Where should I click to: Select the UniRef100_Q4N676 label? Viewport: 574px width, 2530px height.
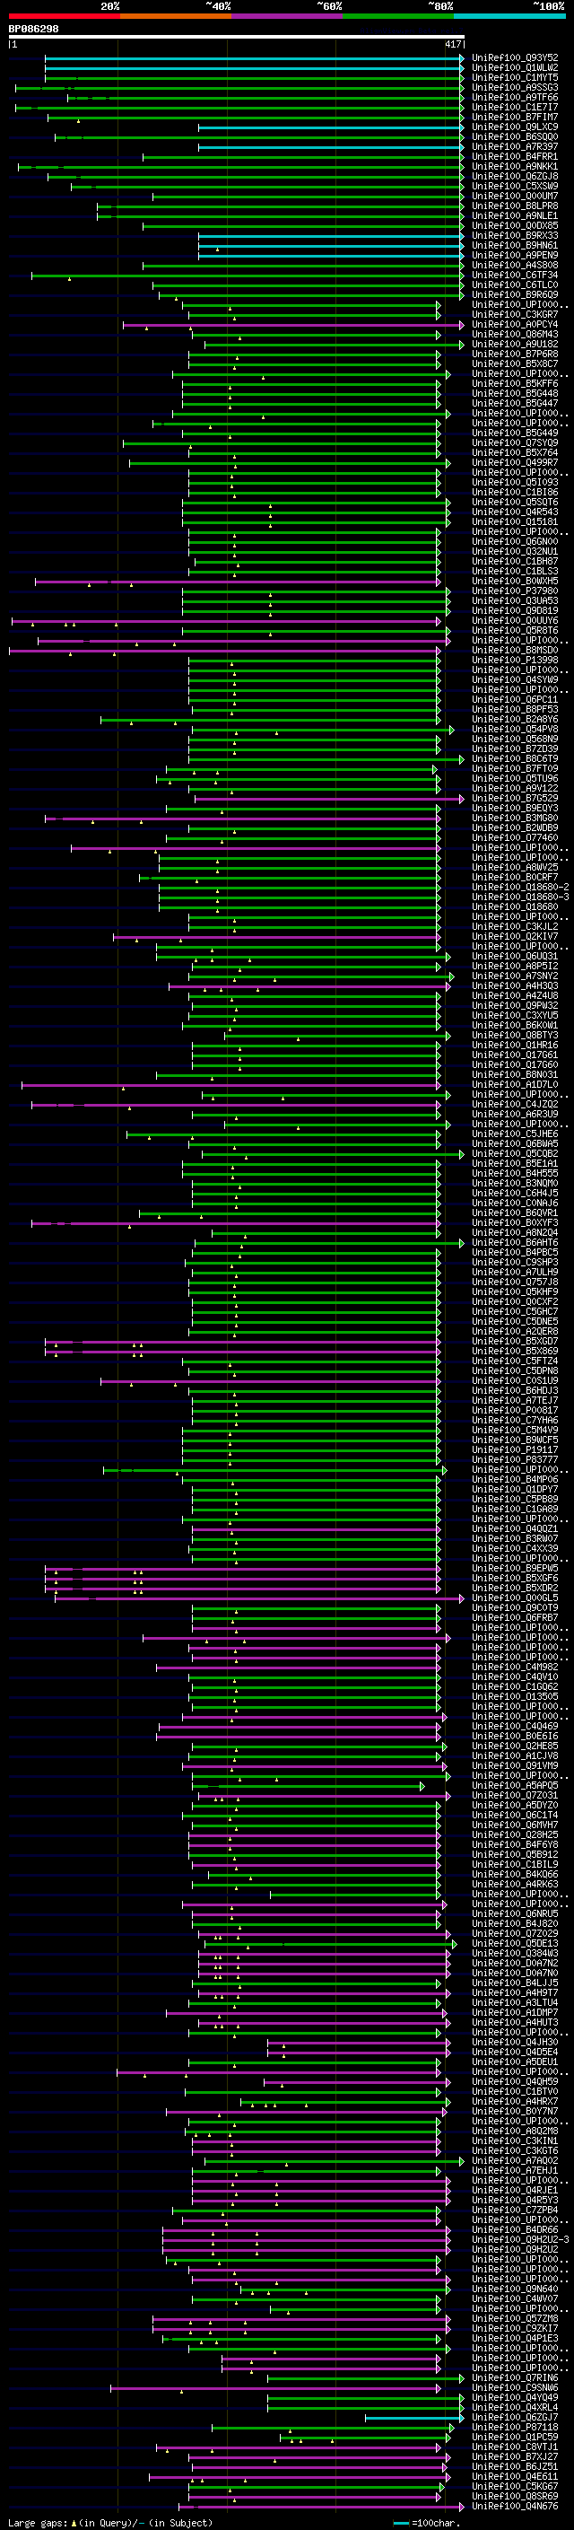point(515,2507)
